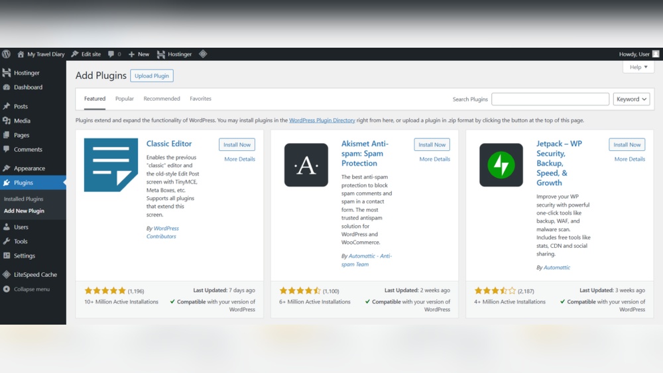663x373 pixels.
Task: Click the Tools wrench icon
Action: (x=7, y=241)
